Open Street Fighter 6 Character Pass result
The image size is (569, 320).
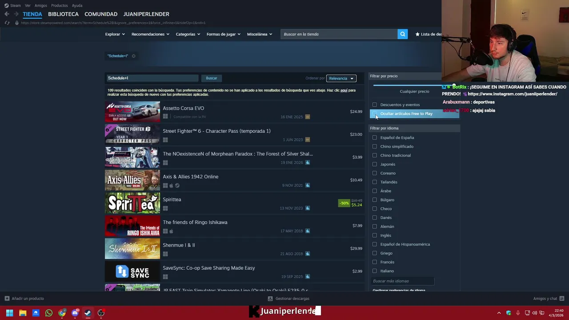tap(234, 134)
